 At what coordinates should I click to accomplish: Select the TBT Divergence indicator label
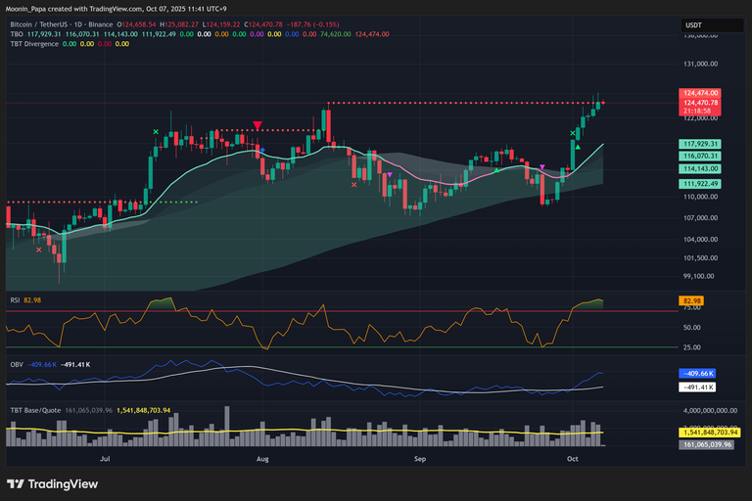pos(33,44)
